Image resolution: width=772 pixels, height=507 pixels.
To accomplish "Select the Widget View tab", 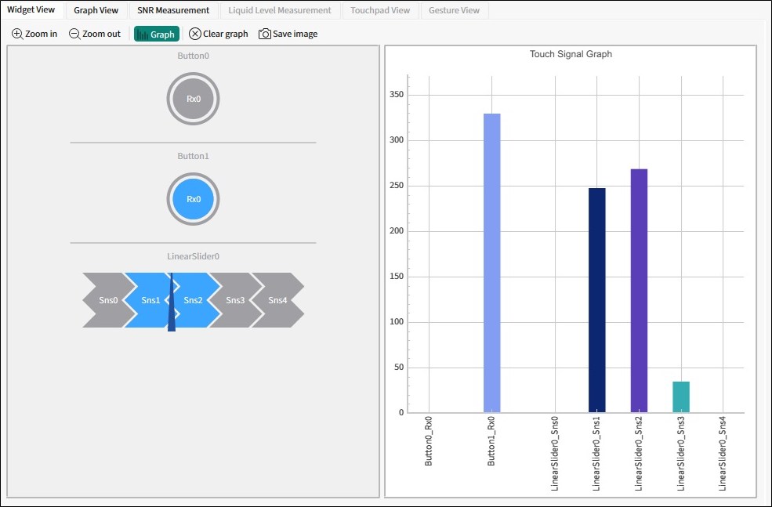I will click(x=31, y=10).
